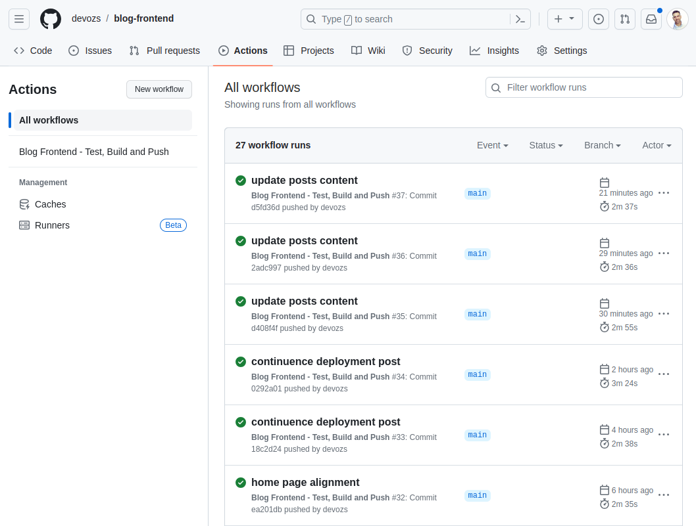Click main branch label on run #33

coord(477,435)
